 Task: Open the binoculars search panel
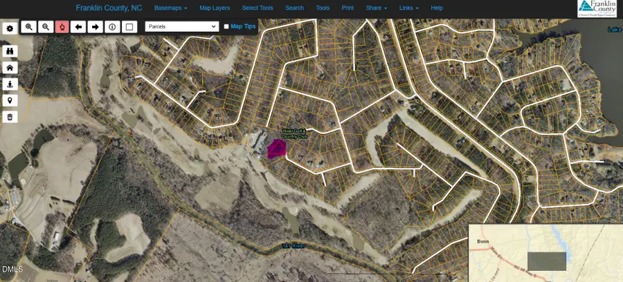(10, 51)
